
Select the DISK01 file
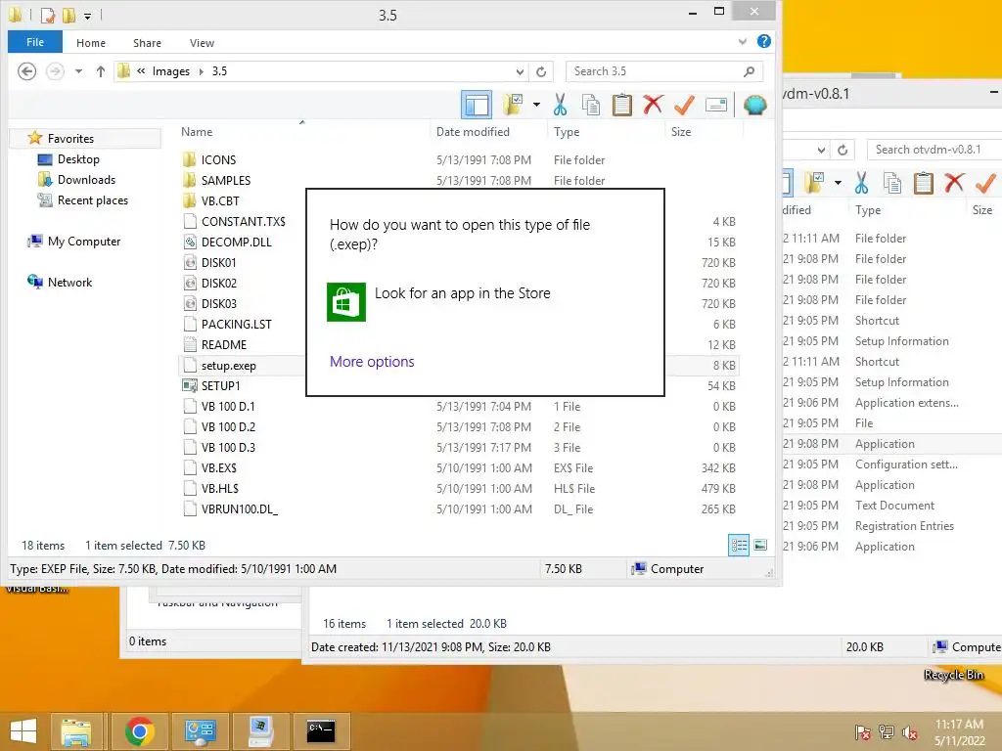click(x=218, y=262)
